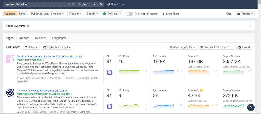Image resolution: width=261 pixels, height=114 pixels.
Task: Add More filters
Action: click(x=171, y=14)
